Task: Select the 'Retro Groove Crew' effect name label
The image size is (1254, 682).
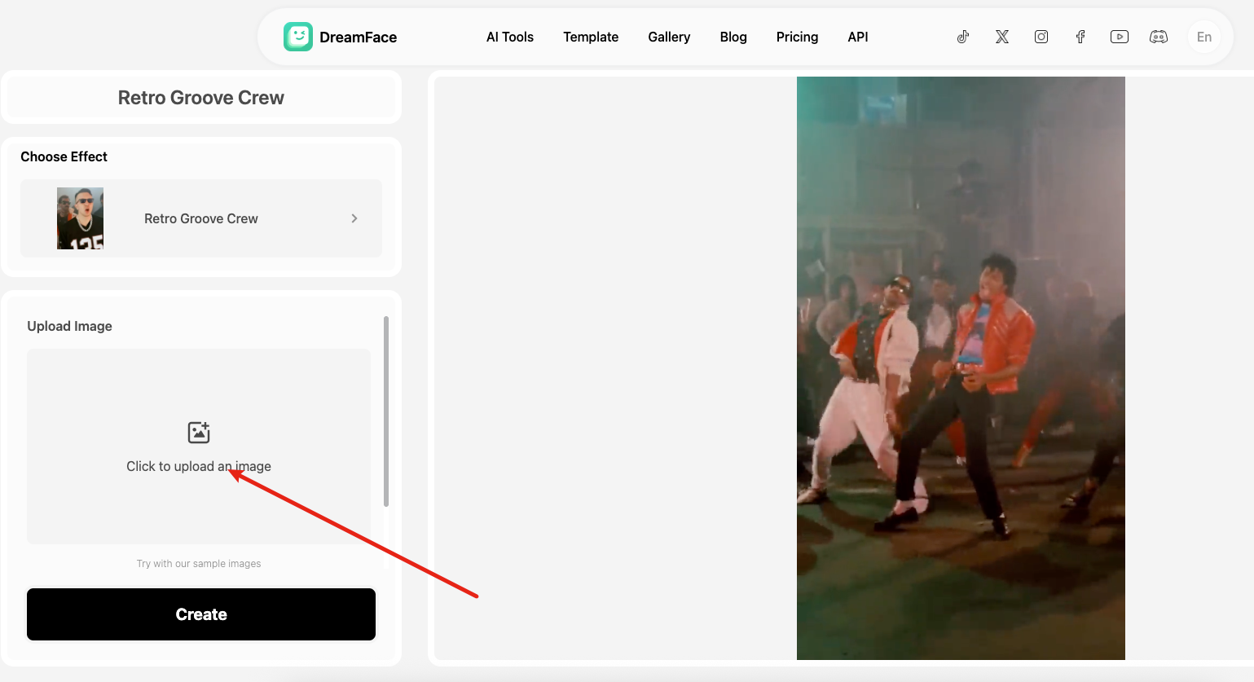Action: (x=201, y=218)
